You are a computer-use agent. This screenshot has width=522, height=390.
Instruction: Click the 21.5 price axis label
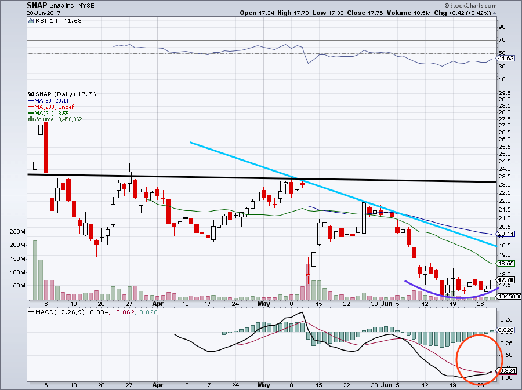pos(505,209)
